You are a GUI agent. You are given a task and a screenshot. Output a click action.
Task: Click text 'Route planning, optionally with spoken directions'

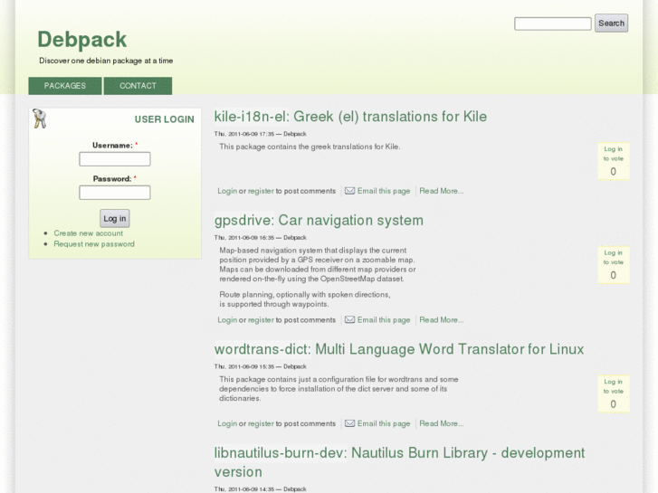305,295
